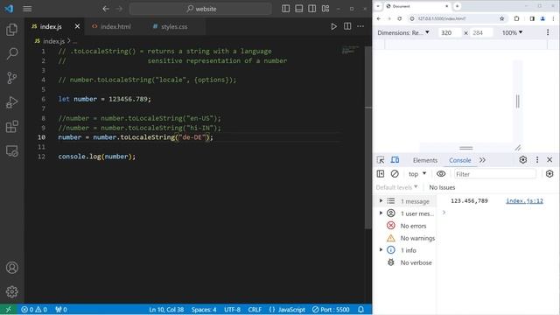This screenshot has height=315, width=560.
Task: Split the editor to the right
Action: pyautogui.click(x=347, y=26)
